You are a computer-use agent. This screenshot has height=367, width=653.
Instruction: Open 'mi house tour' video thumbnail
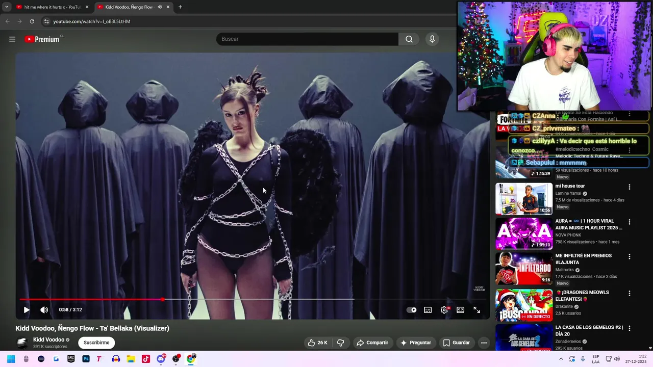524,199
